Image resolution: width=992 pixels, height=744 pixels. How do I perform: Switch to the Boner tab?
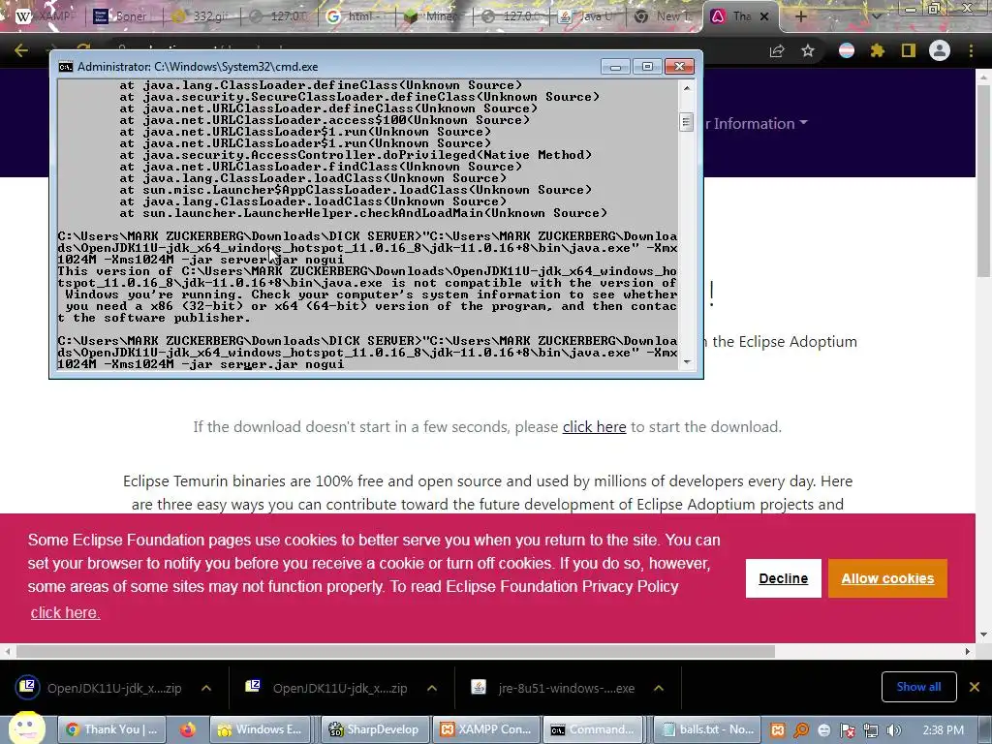click(x=120, y=16)
